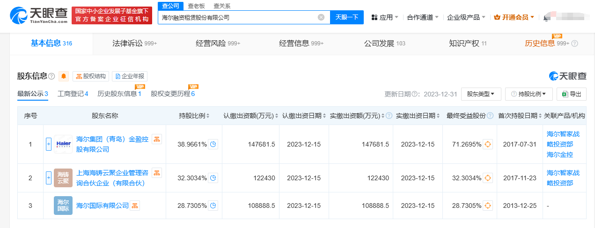Click equity structure icon beside 海尔国际有限公司
This screenshot has height=228, width=595.
(135, 206)
